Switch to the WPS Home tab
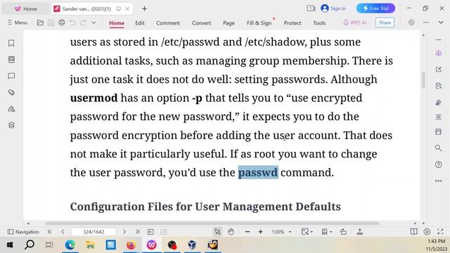This screenshot has height=253, width=450. (25, 9)
